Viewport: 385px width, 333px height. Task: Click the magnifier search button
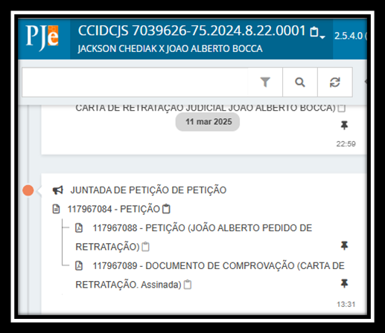[300, 83]
